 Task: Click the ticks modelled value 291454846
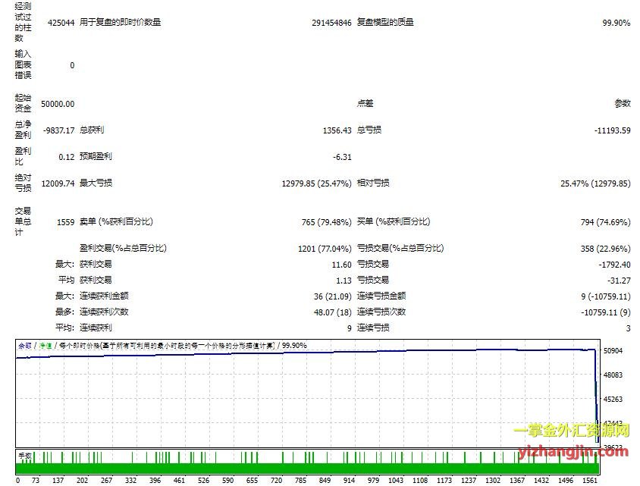pyautogui.click(x=331, y=23)
